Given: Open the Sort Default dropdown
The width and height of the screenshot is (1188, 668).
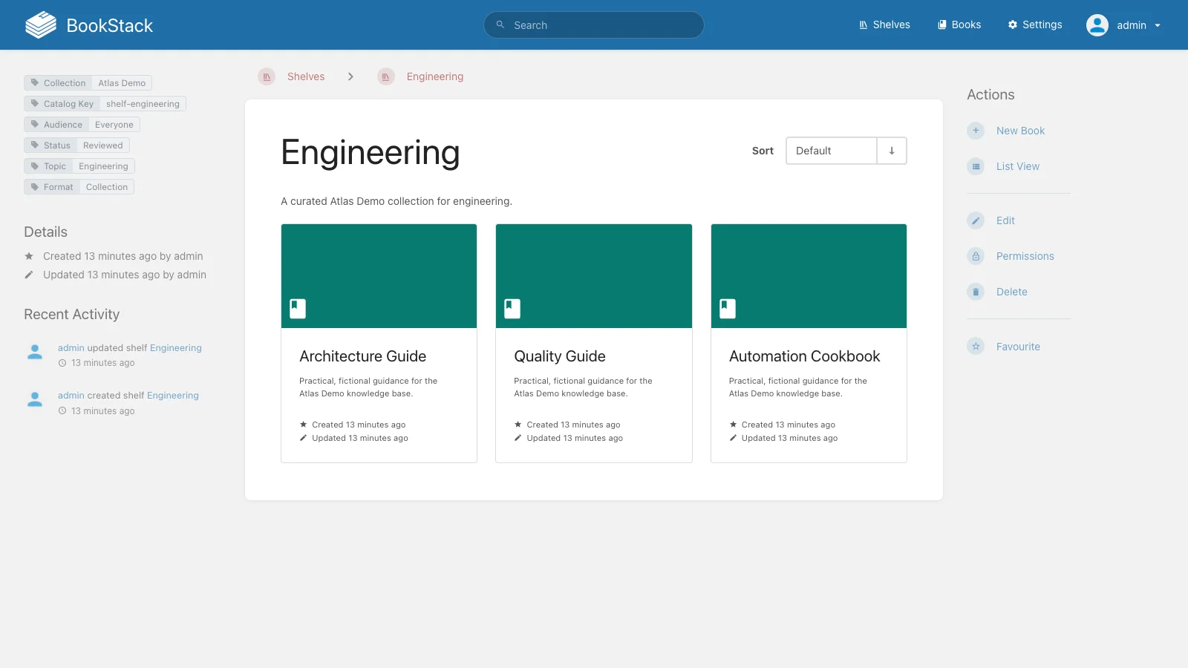Looking at the screenshot, I should 832,151.
